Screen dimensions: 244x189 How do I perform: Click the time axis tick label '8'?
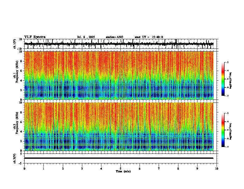(x=178, y=169)
